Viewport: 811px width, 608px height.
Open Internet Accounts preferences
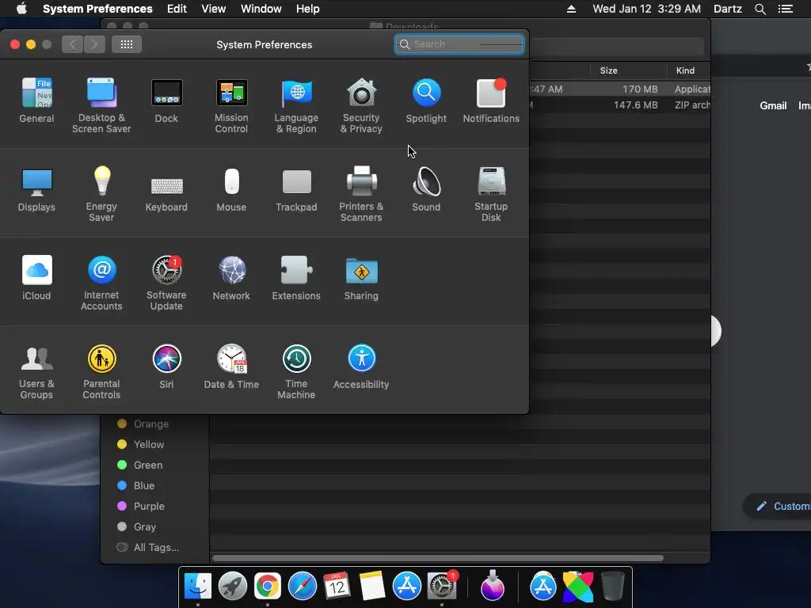[101, 283]
